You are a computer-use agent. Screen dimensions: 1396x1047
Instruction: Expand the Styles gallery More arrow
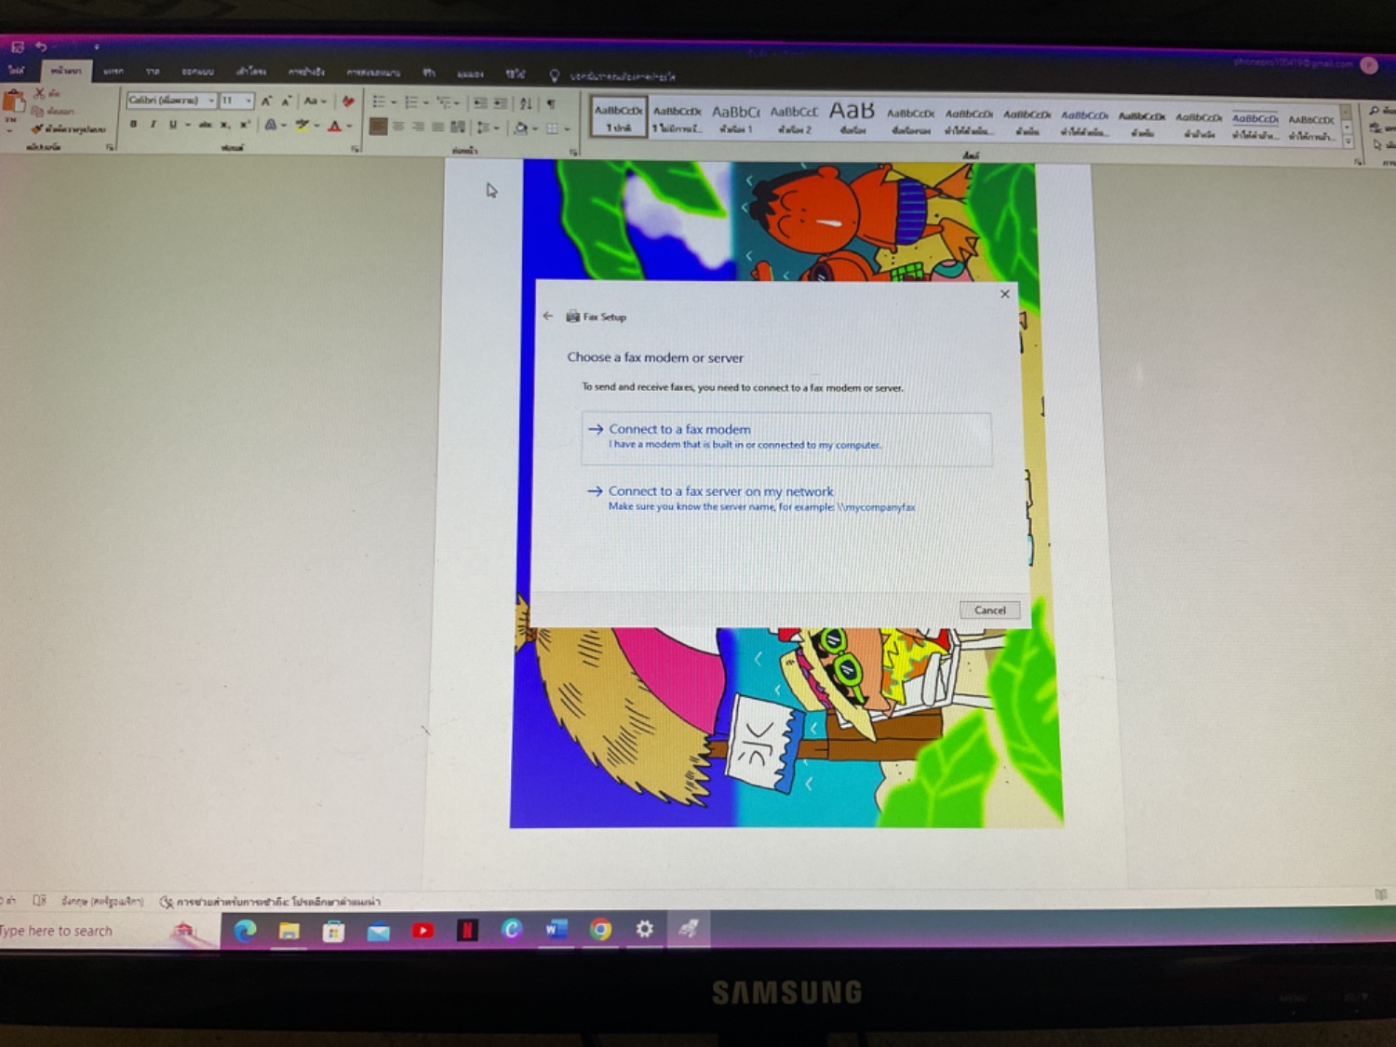(1348, 141)
